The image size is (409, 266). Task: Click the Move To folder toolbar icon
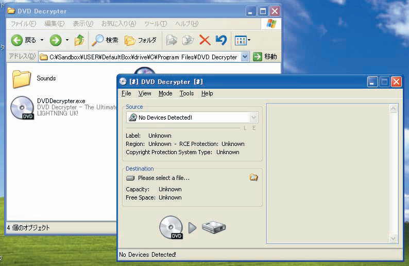(x=172, y=40)
